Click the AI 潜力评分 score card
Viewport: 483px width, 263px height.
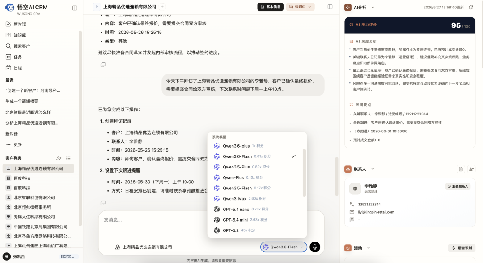[410, 25]
